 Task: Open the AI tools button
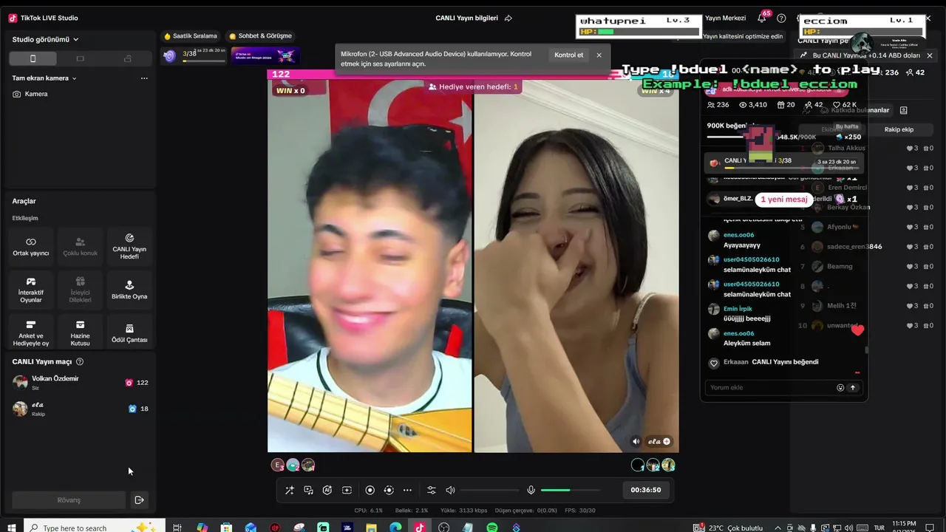click(x=327, y=490)
